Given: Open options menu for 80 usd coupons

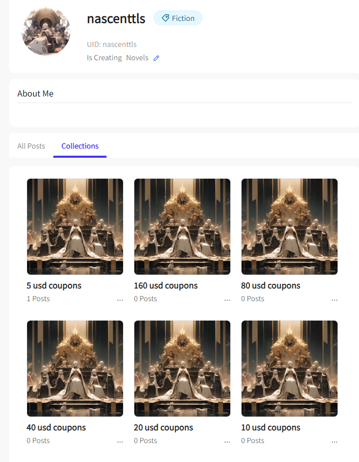Looking at the screenshot, I should click(334, 300).
